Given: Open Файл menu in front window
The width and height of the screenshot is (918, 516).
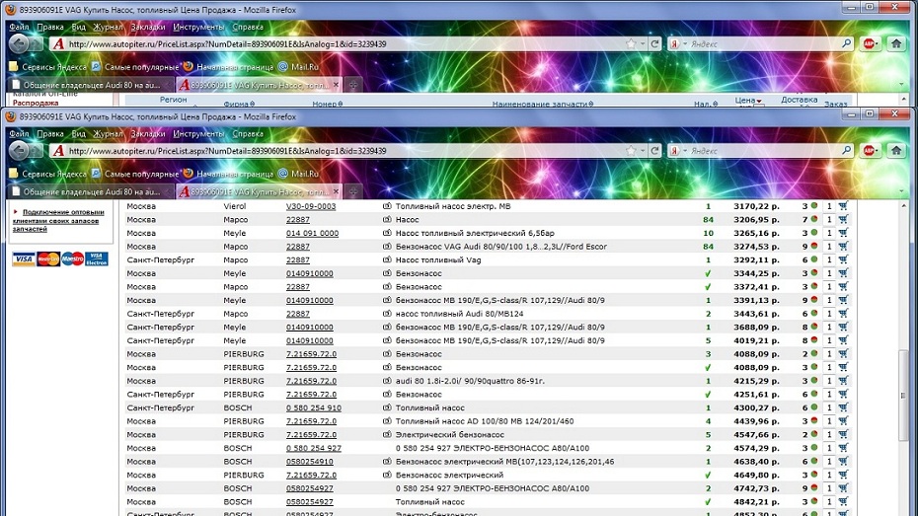Looking at the screenshot, I should (19, 134).
